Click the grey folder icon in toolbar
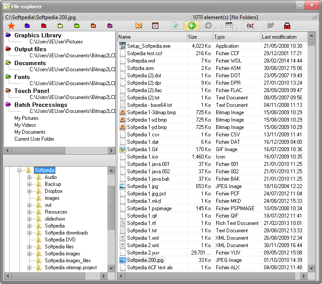 click(271, 26)
